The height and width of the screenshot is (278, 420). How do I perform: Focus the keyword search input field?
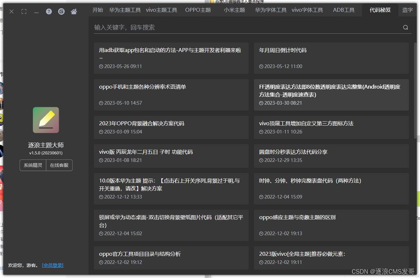pyautogui.click(x=247, y=27)
